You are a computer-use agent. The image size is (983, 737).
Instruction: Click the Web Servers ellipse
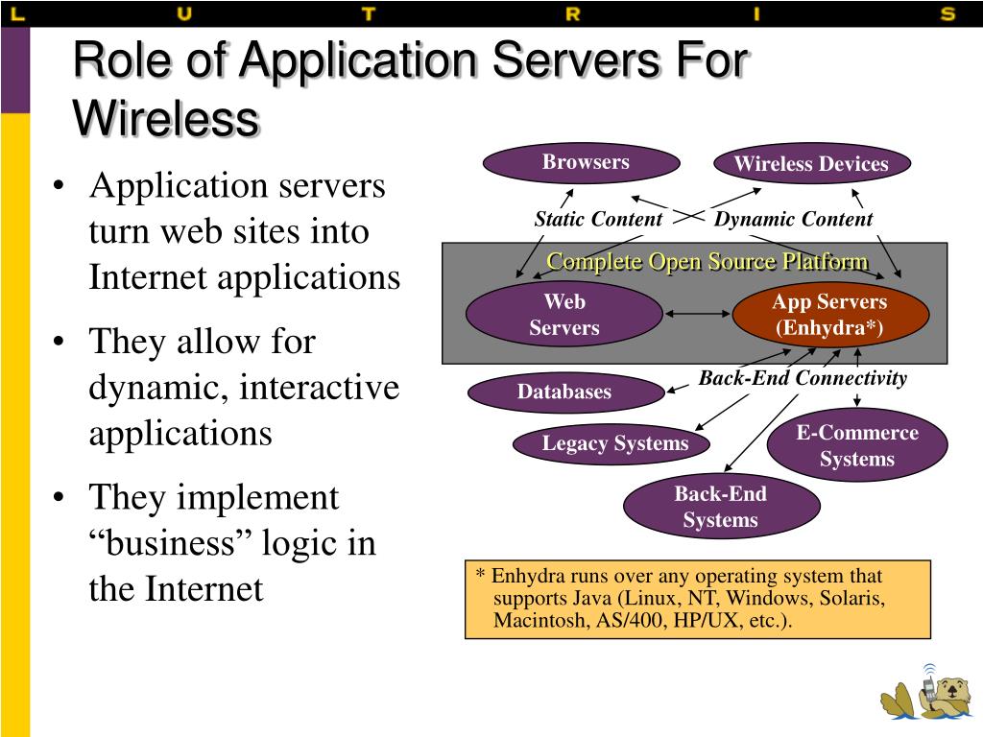[x=564, y=315]
